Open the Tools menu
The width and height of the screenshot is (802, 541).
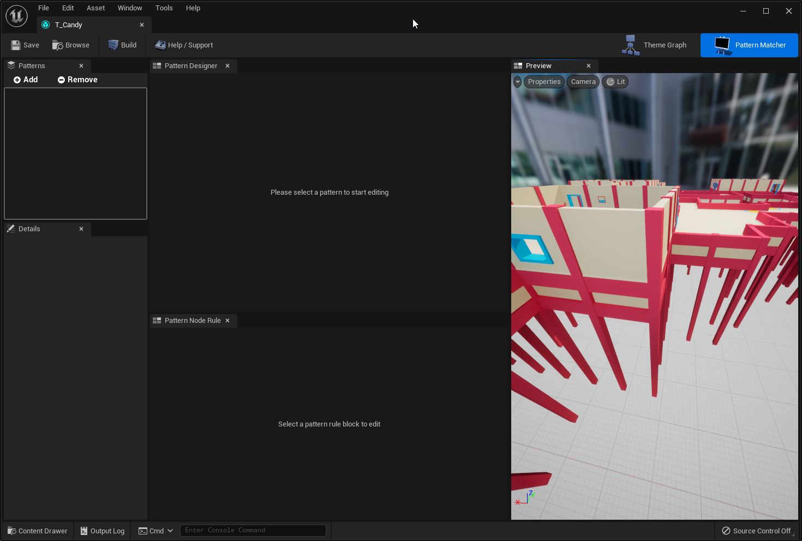(x=164, y=8)
